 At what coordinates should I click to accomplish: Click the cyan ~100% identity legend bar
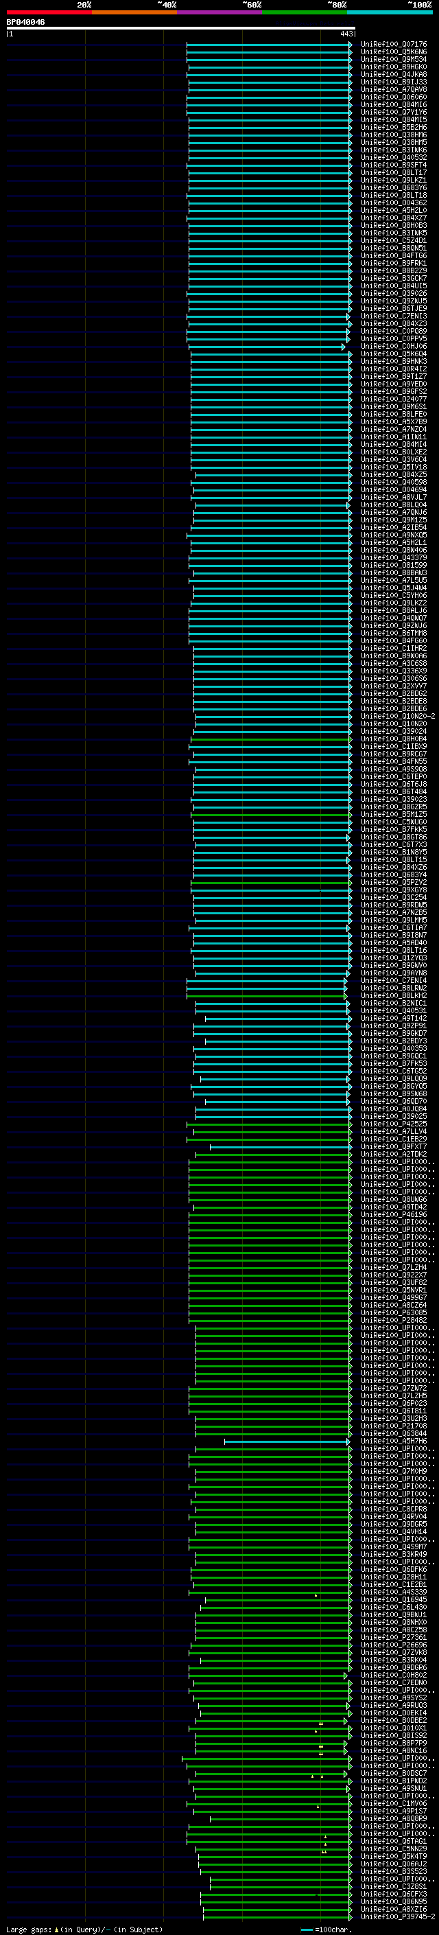point(390,12)
